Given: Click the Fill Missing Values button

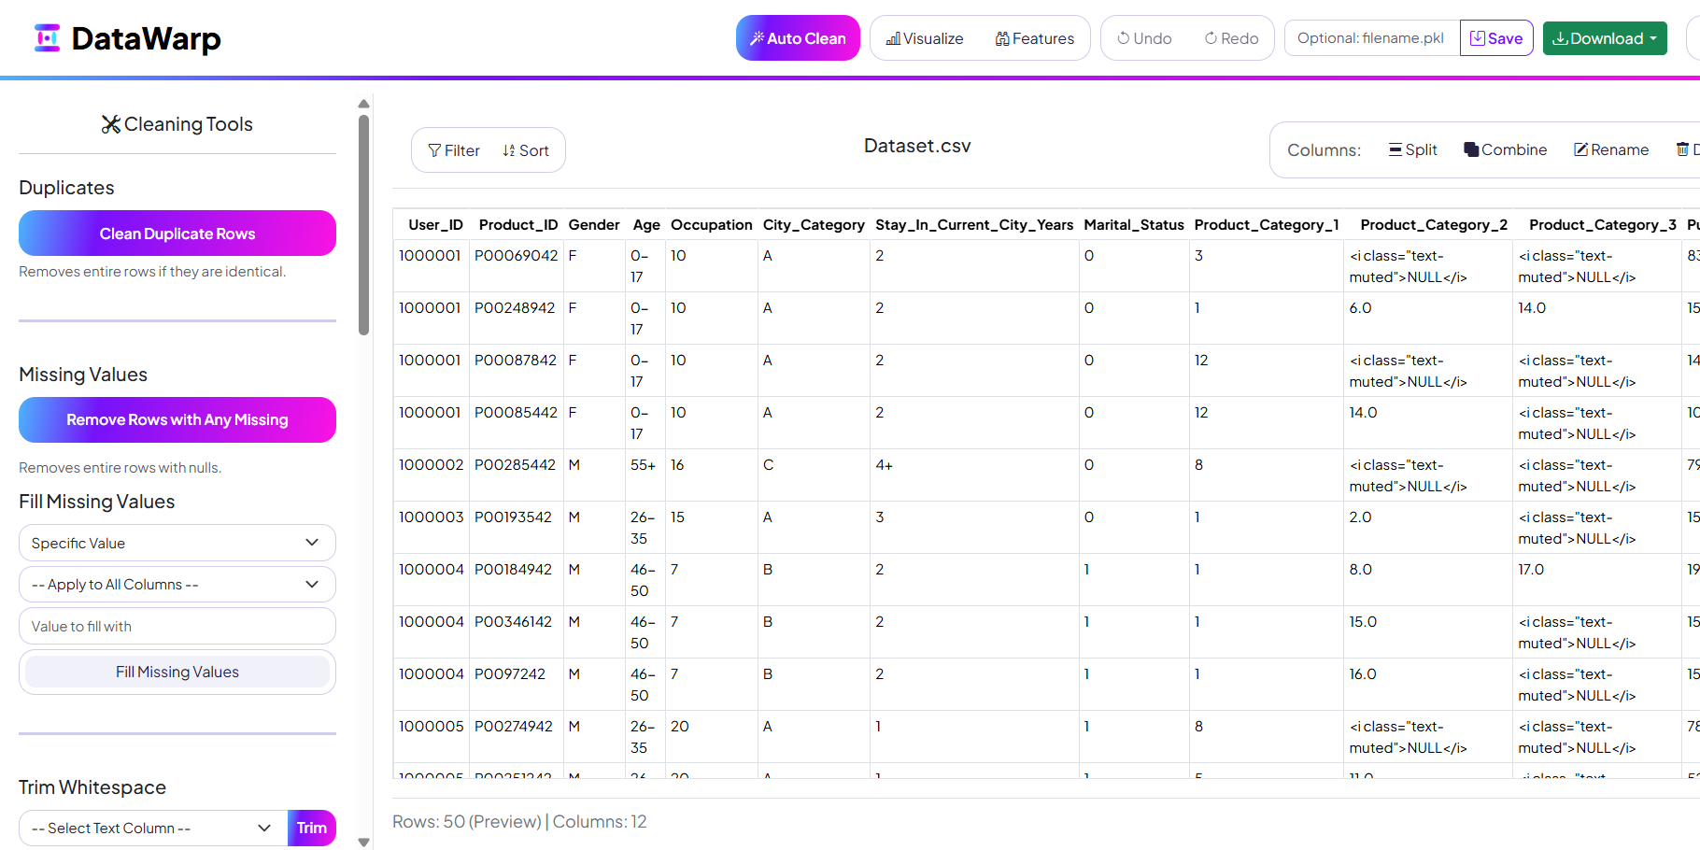Looking at the screenshot, I should [177, 672].
